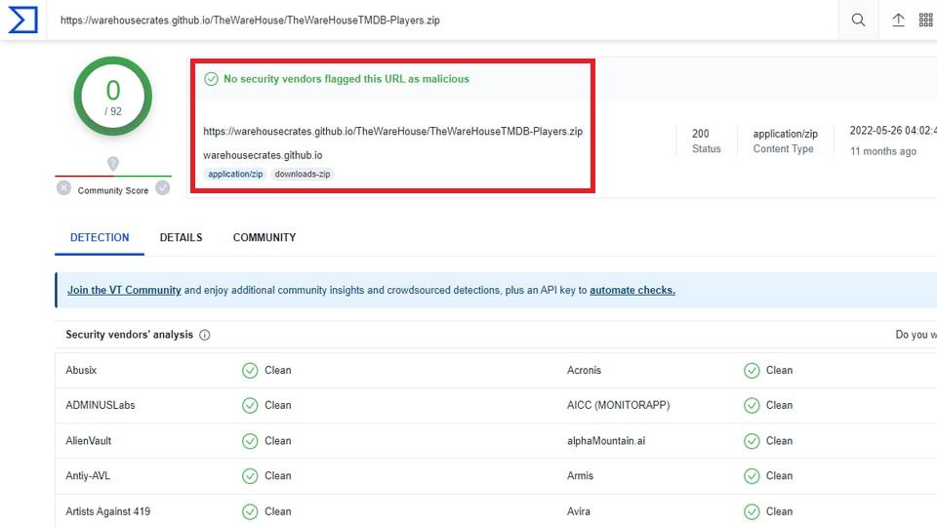This screenshot has width=937, height=527.
Task: Click the 'Acronis' vendor name
Action: (x=584, y=371)
